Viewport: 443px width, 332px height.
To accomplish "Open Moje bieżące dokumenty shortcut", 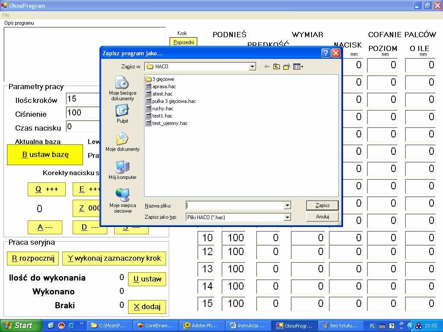I will 122,88.
